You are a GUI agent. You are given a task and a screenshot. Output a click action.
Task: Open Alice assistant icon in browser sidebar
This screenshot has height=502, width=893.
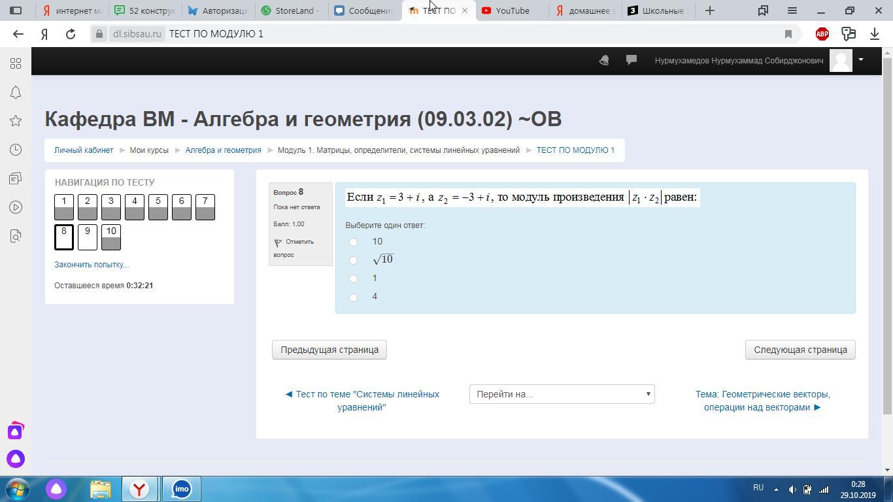click(16, 459)
